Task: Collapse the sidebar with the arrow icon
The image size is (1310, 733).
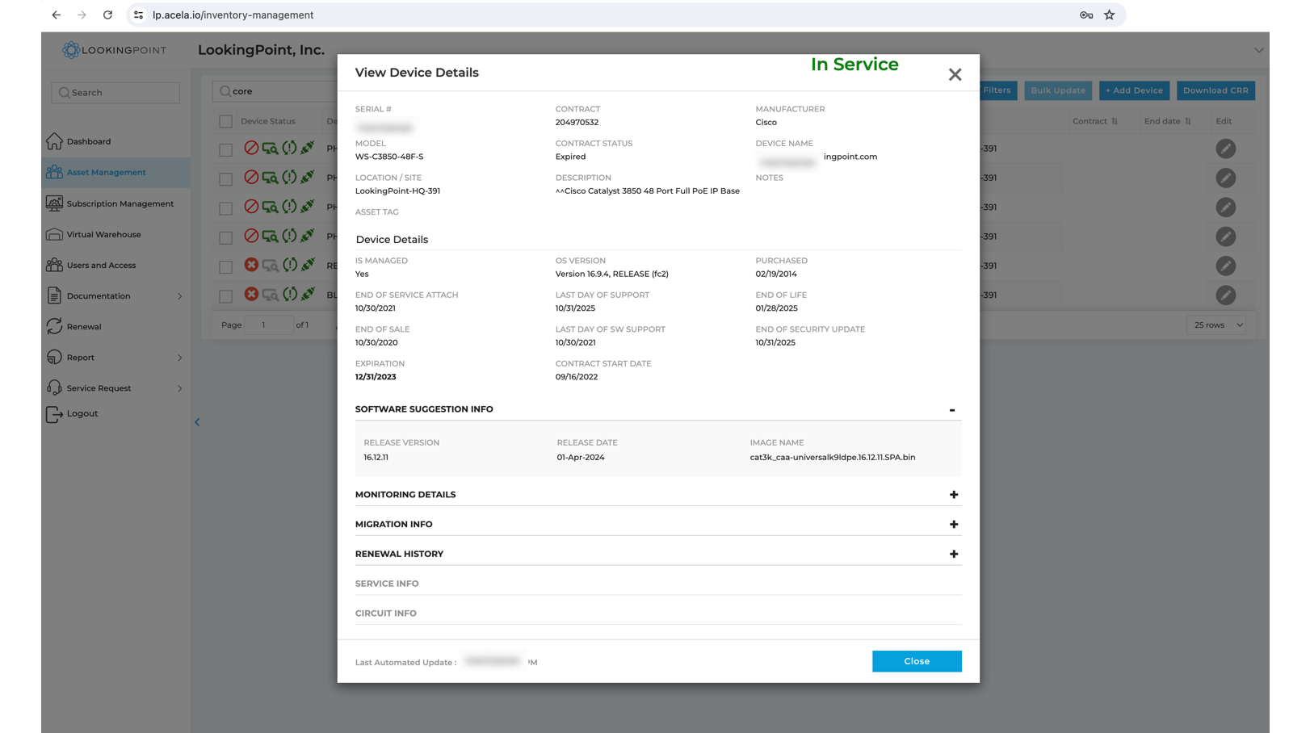Action: click(x=197, y=422)
